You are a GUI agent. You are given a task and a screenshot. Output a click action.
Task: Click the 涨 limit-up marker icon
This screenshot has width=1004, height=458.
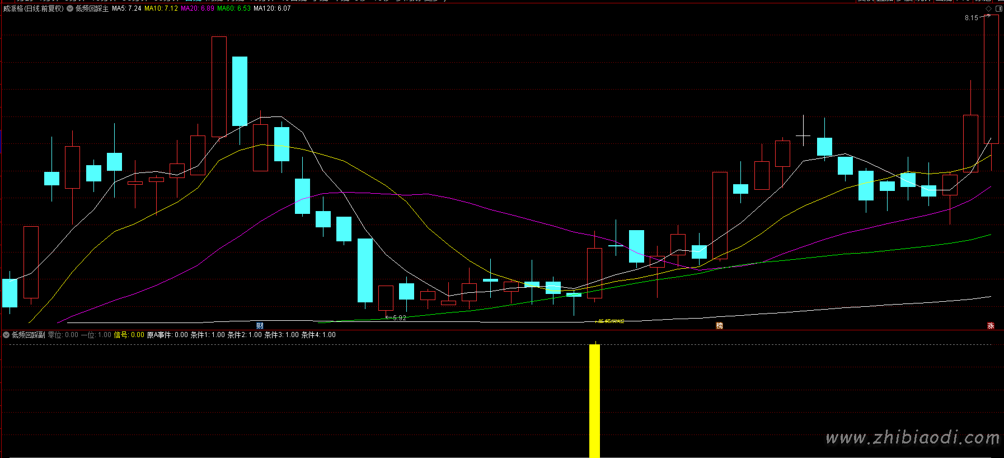[x=991, y=326]
